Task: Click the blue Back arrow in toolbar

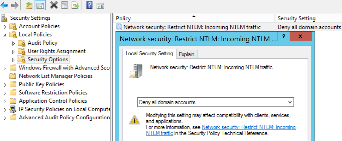Action: [x=4, y=5]
